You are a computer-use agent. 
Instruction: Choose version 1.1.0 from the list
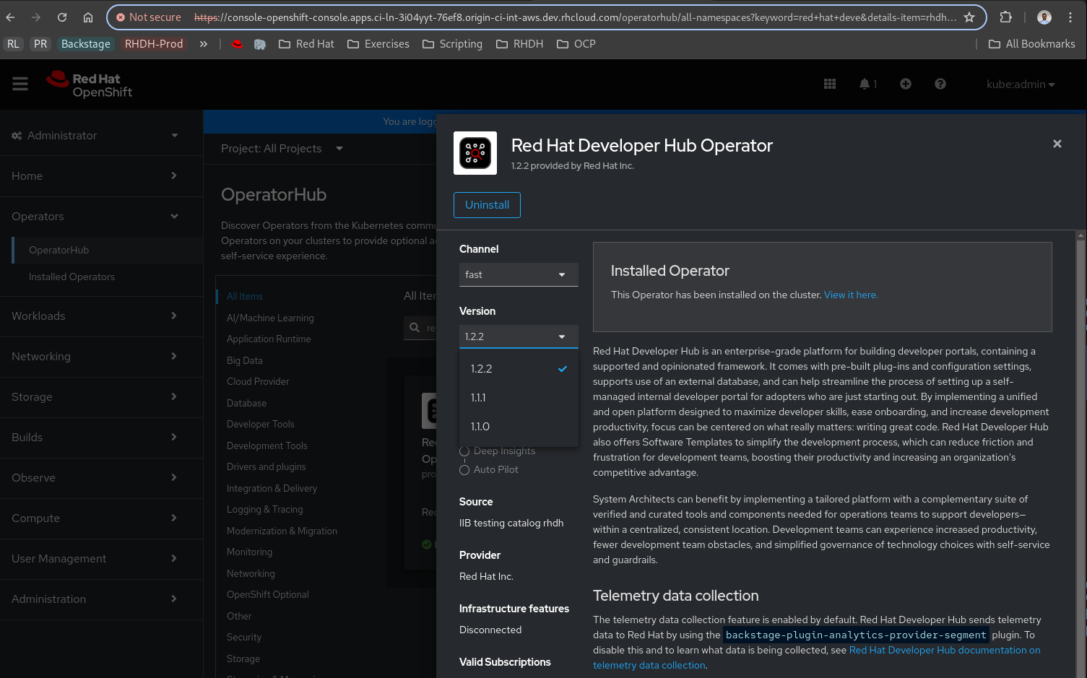480,427
